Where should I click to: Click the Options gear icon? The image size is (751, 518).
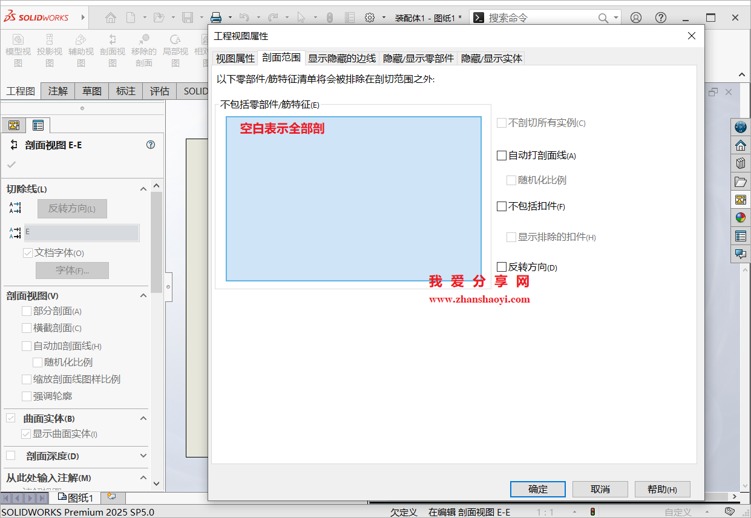pyautogui.click(x=370, y=18)
